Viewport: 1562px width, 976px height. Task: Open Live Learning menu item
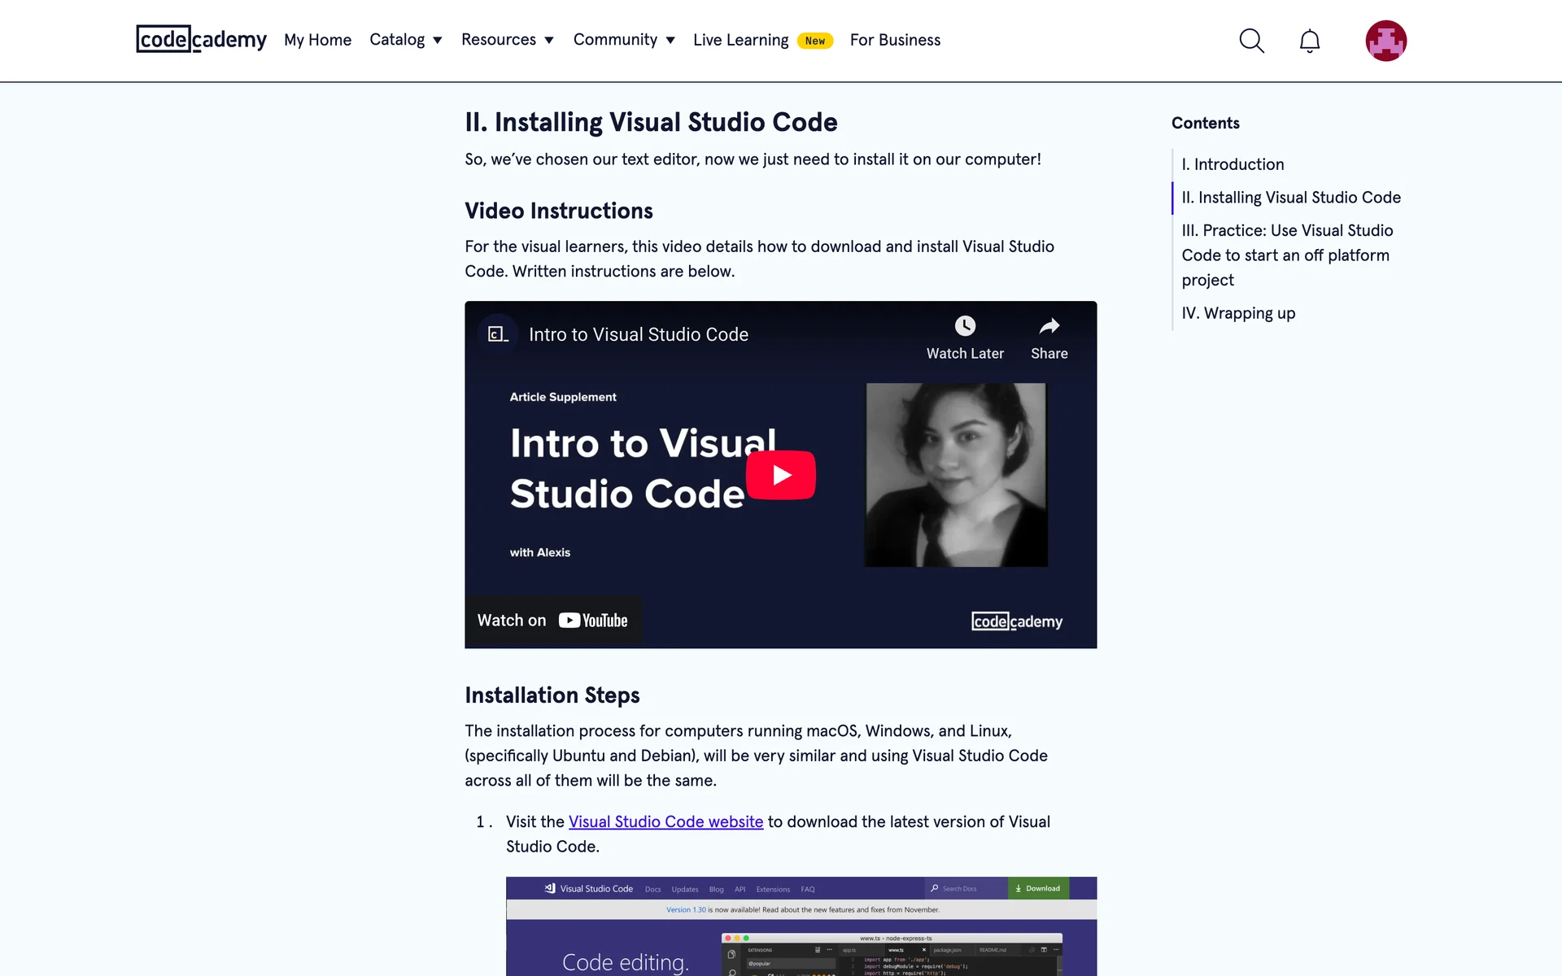point(740,40)
